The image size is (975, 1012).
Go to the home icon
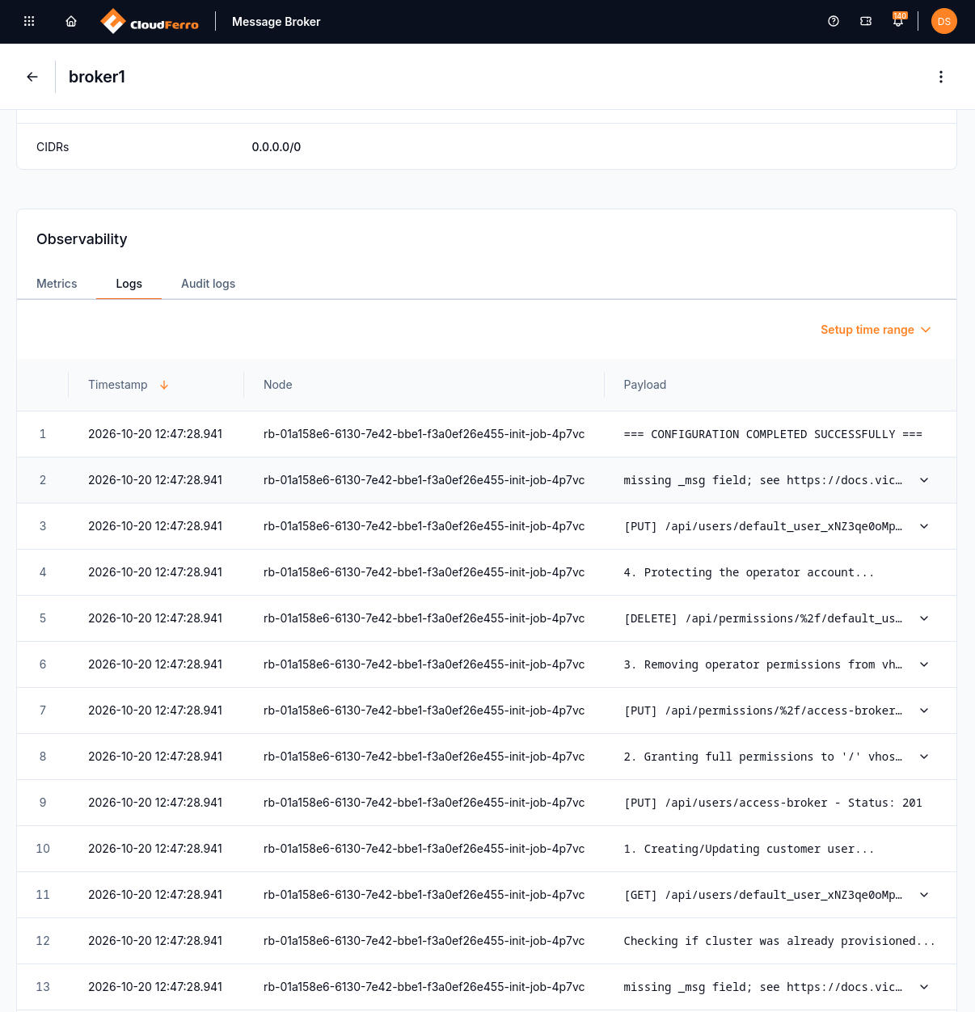71,21
